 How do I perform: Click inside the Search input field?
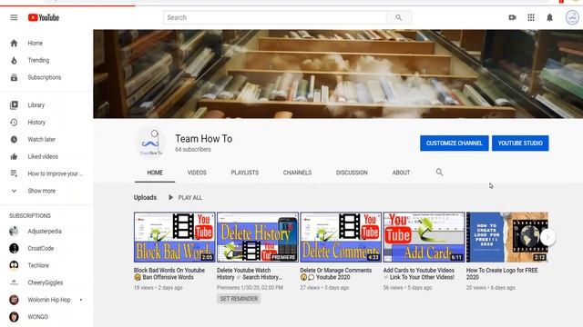coord(275,17)
